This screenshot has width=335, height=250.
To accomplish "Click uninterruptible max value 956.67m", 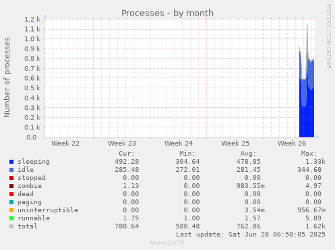I will pyautogui.click(x=311, y=210).
